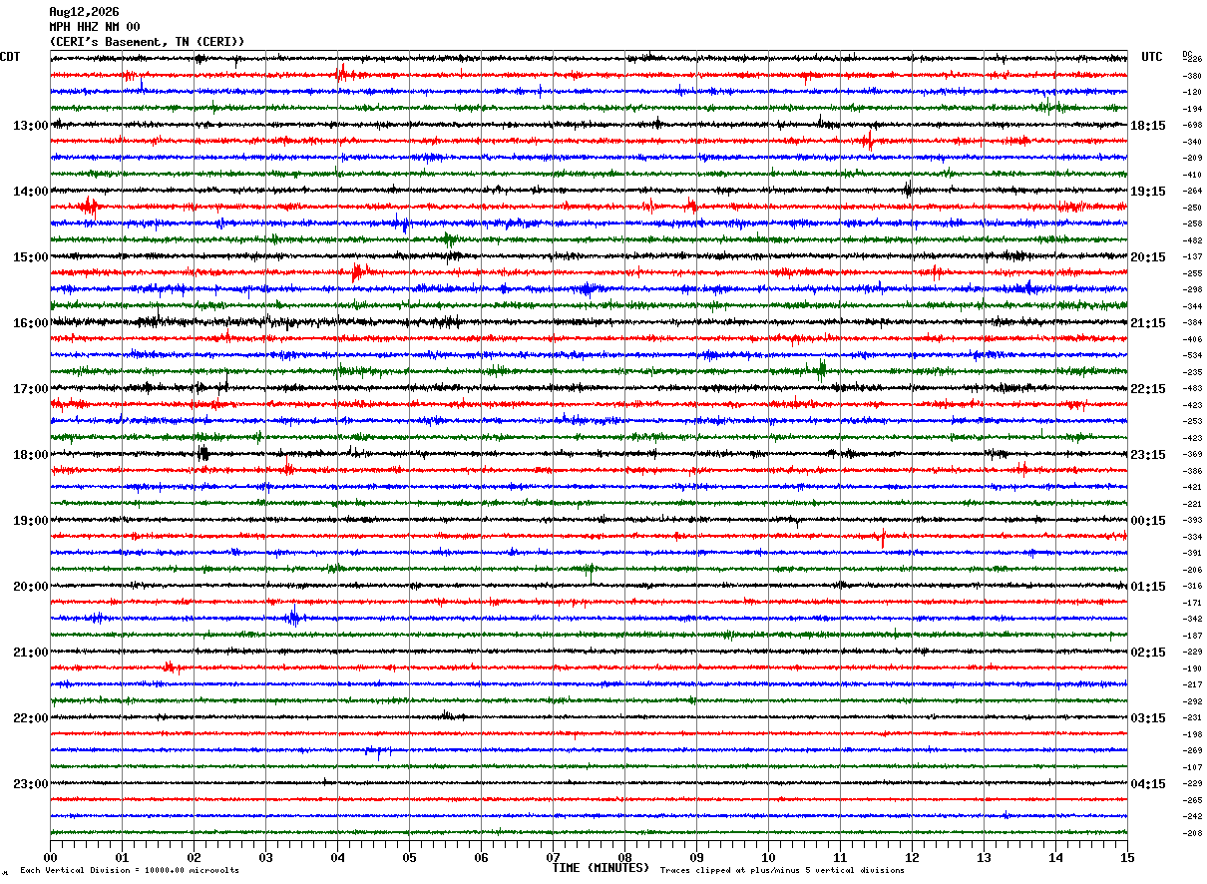Click minute 01 on the time axis
This screenshot has height=884, width=1207.
point(122,857)
